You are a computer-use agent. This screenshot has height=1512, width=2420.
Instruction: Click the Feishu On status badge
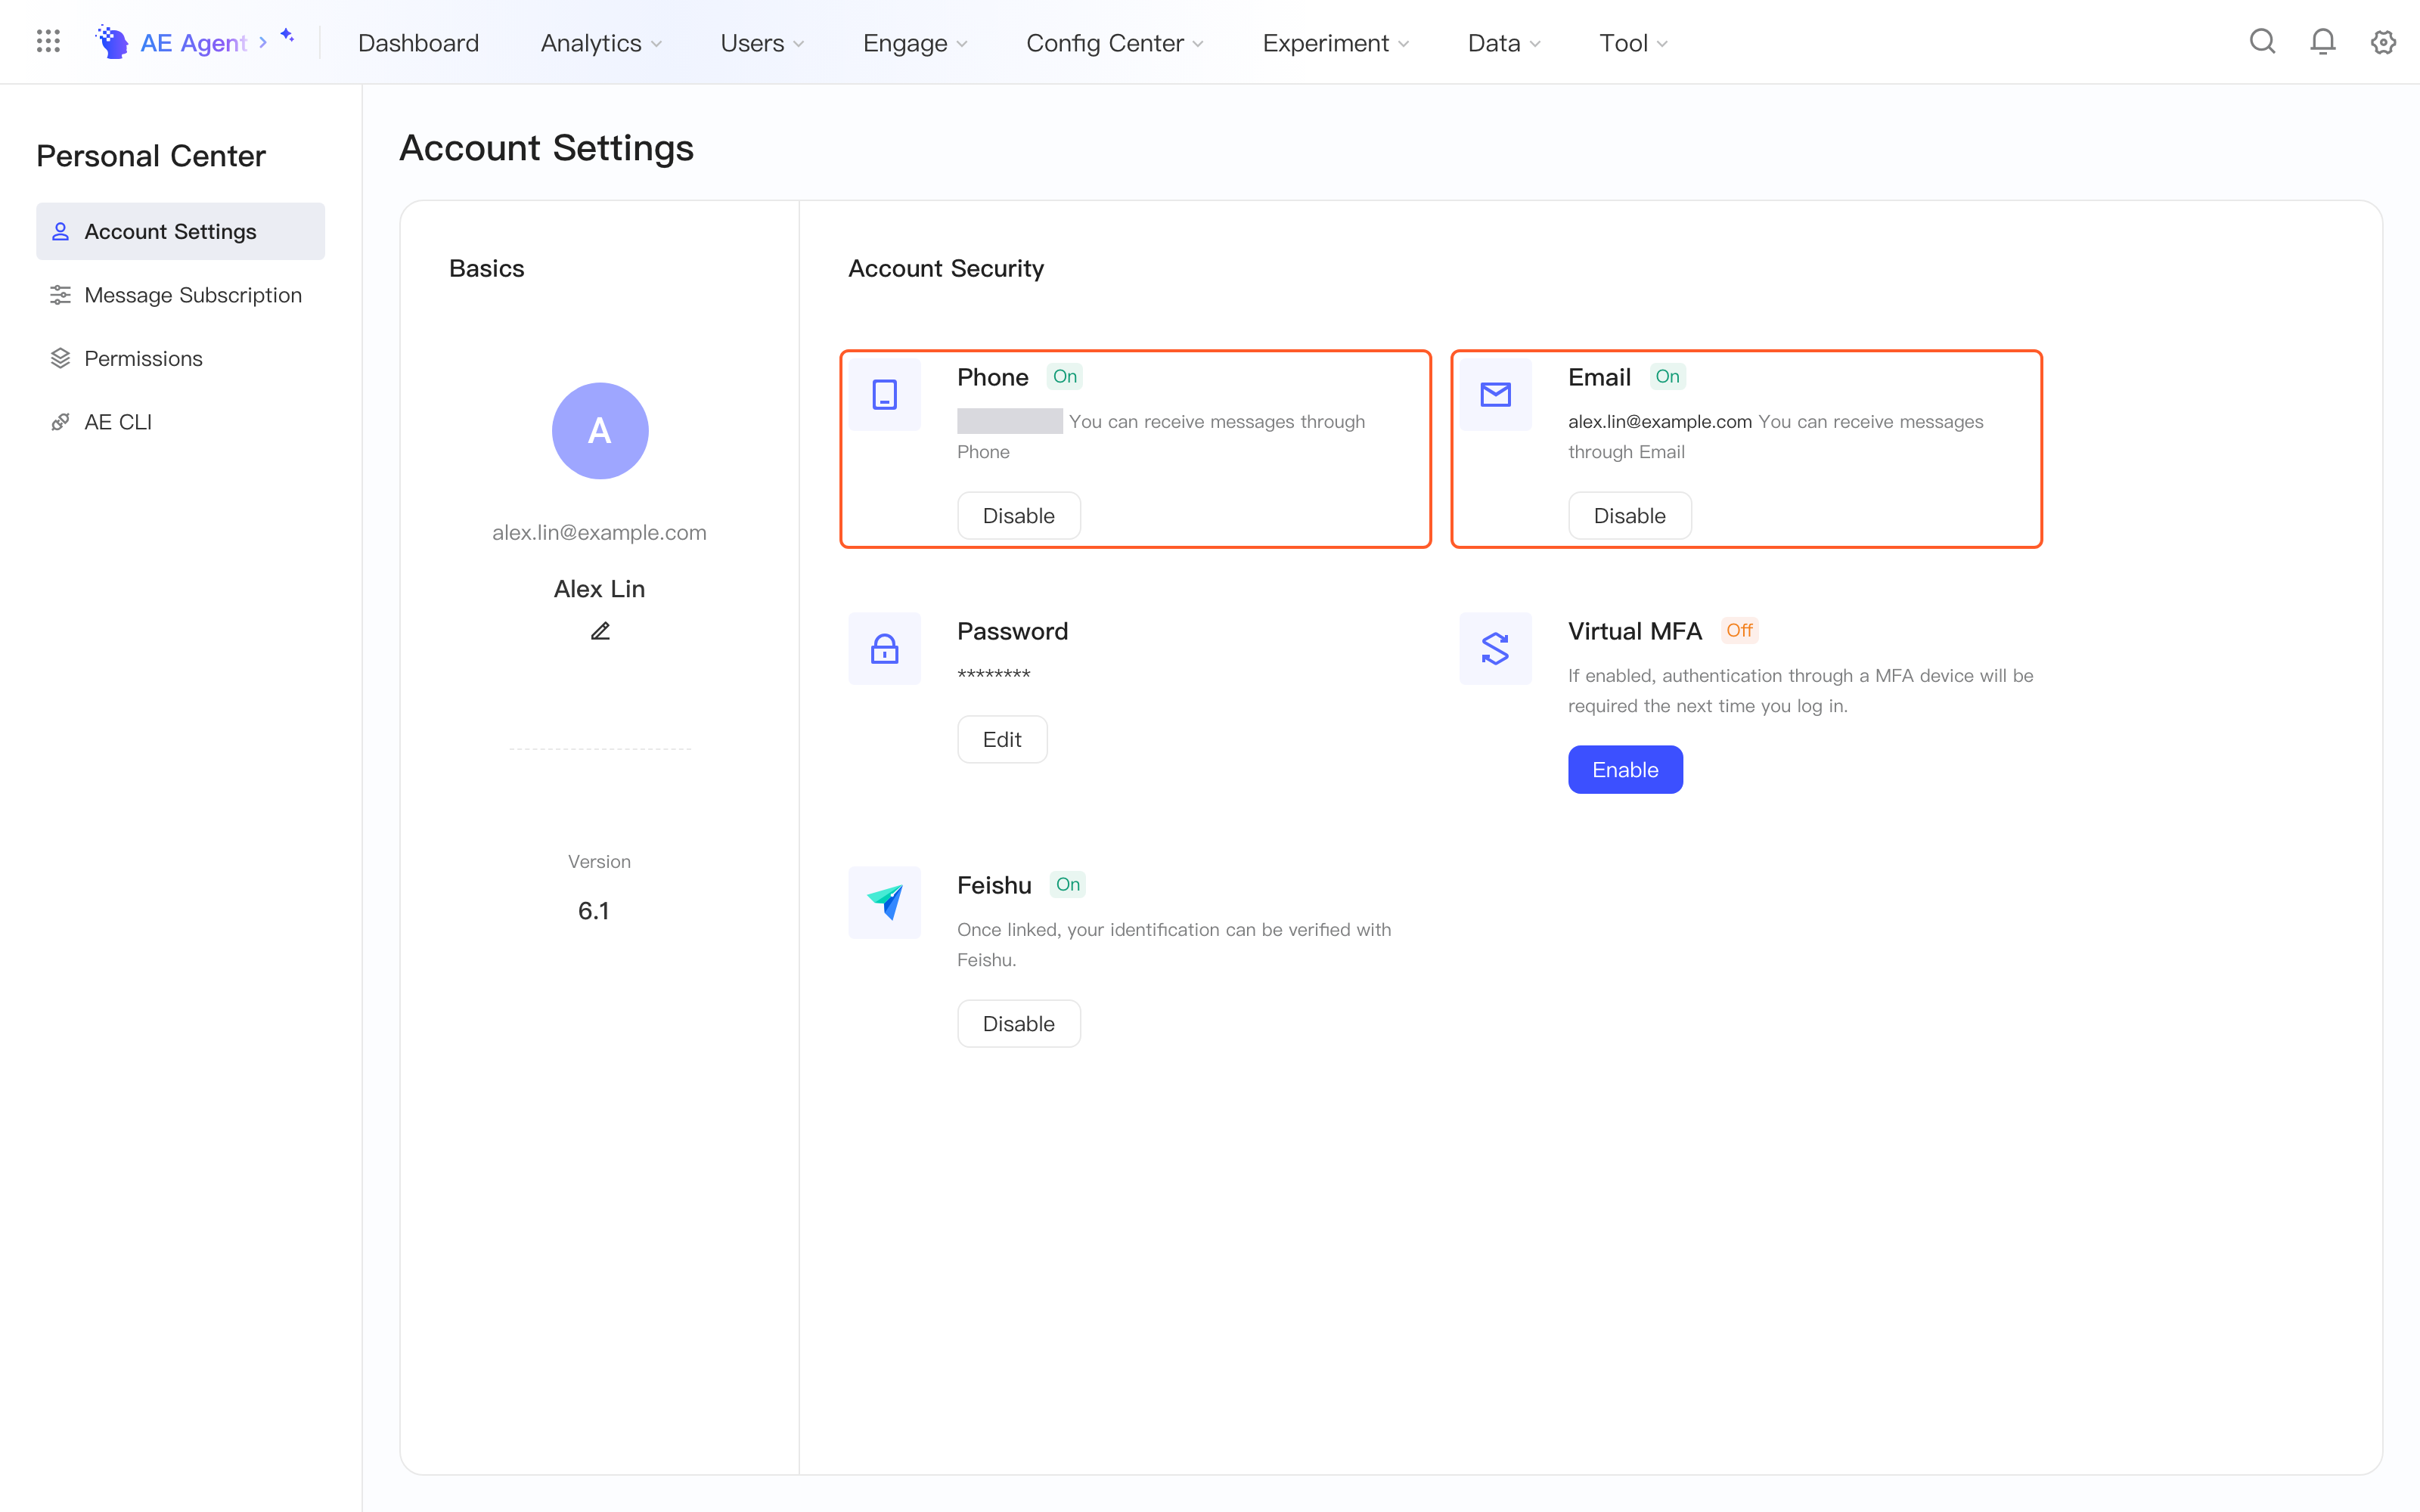click(x=1068, y=885)
